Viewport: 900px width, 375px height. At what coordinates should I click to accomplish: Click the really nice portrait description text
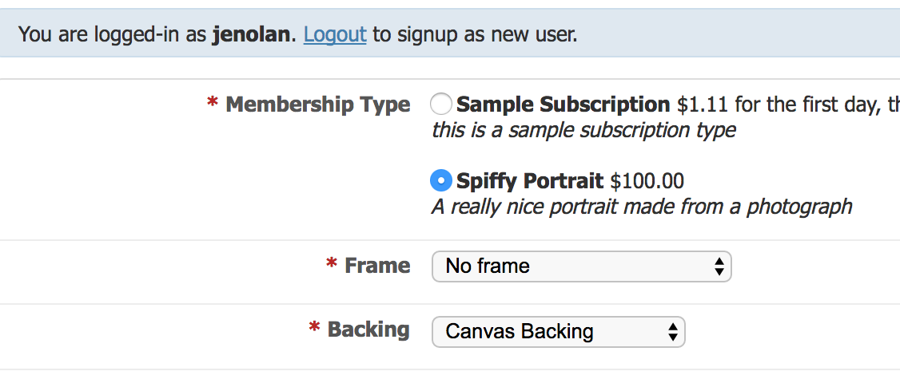click(x=641, y=207)
